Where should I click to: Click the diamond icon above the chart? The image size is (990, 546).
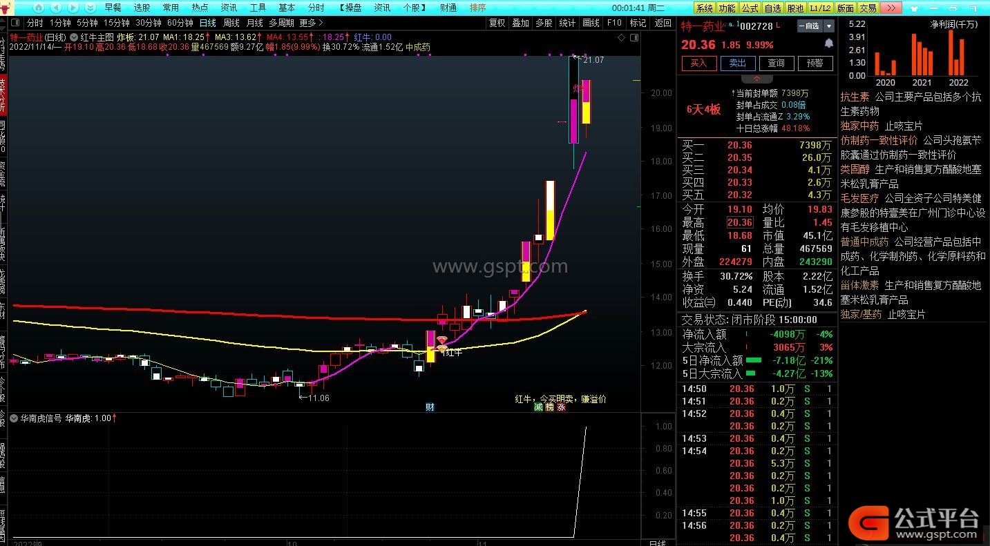tap(621, 37)
